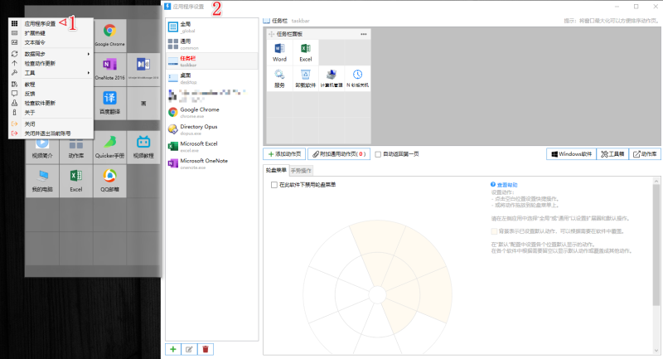Click the 卸载软件 recycle bin action

coord(305,78)
